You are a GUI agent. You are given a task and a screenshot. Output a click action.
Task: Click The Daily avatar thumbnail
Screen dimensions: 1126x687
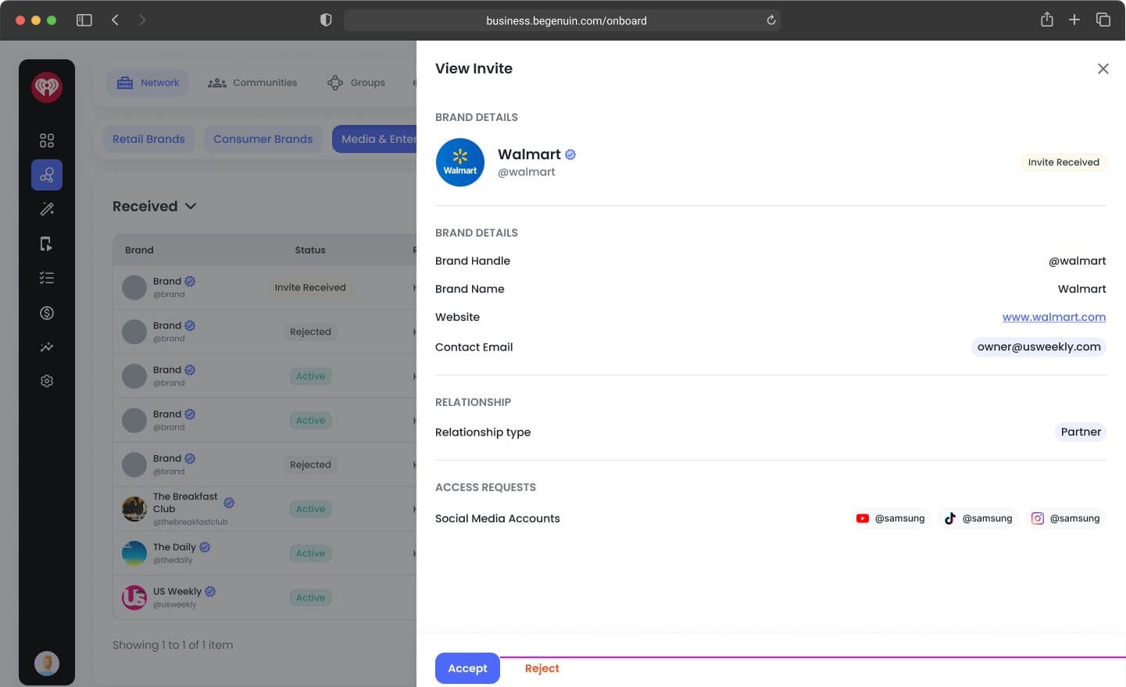point(134,554)
